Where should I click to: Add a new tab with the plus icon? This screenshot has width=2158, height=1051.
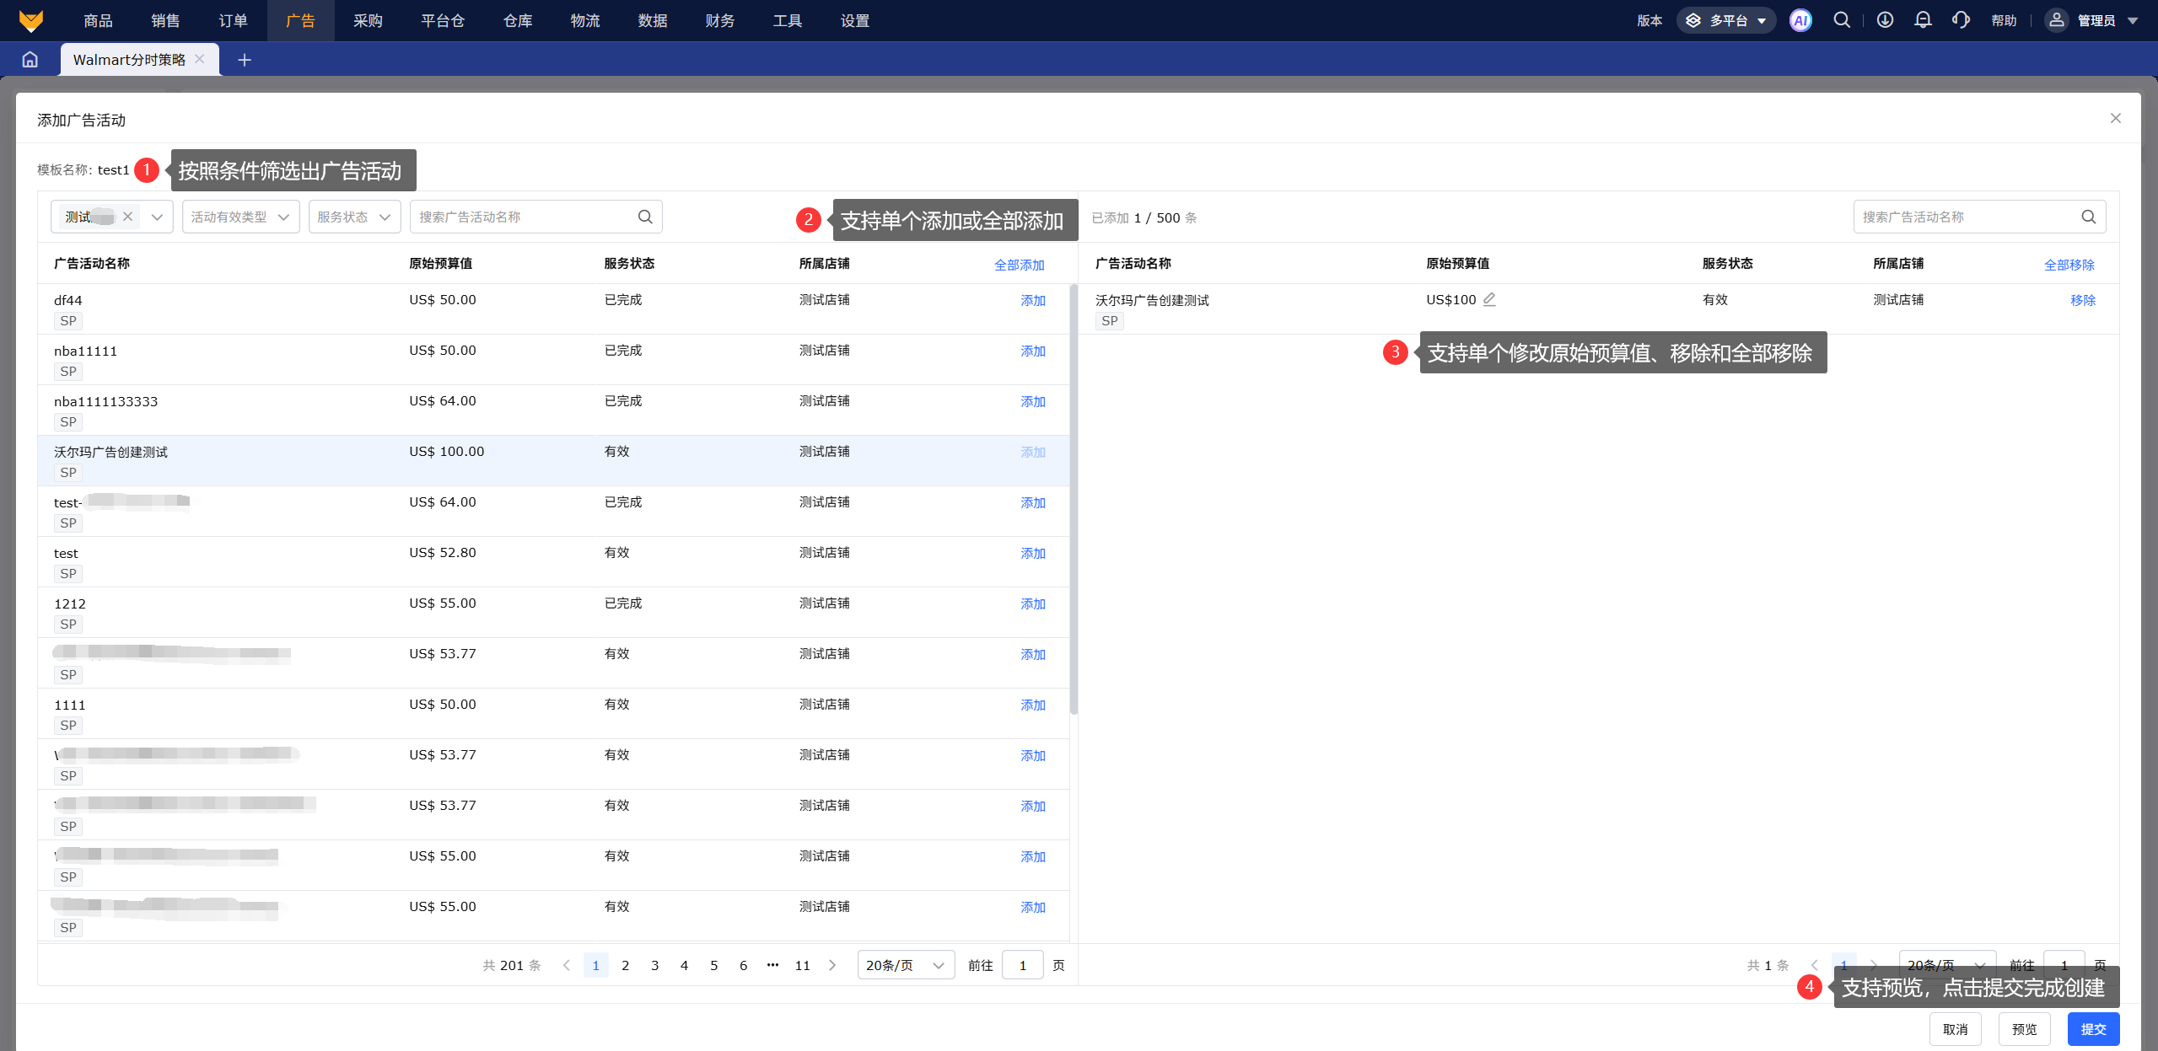click(245, 60)
